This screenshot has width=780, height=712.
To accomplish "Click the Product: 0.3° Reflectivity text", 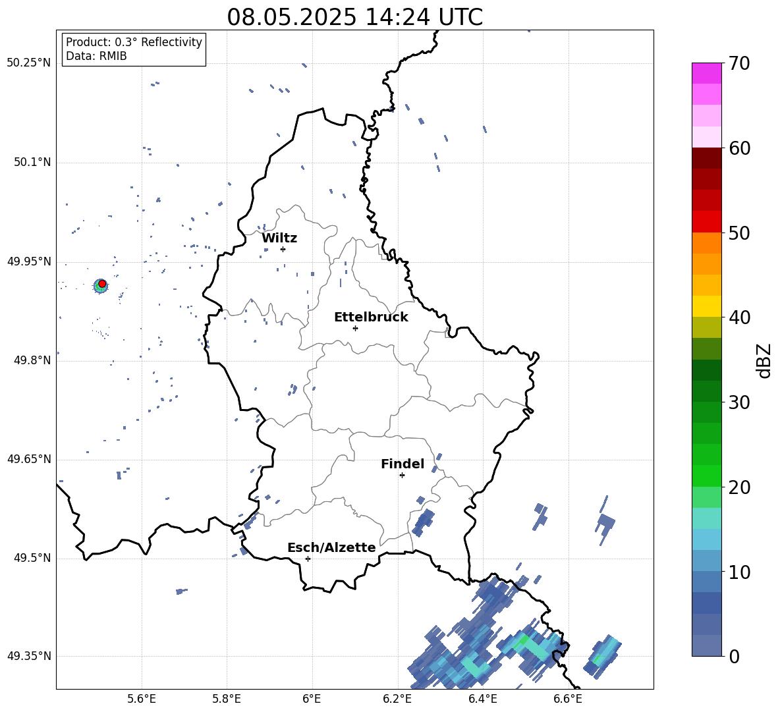I will click(134, 42).
